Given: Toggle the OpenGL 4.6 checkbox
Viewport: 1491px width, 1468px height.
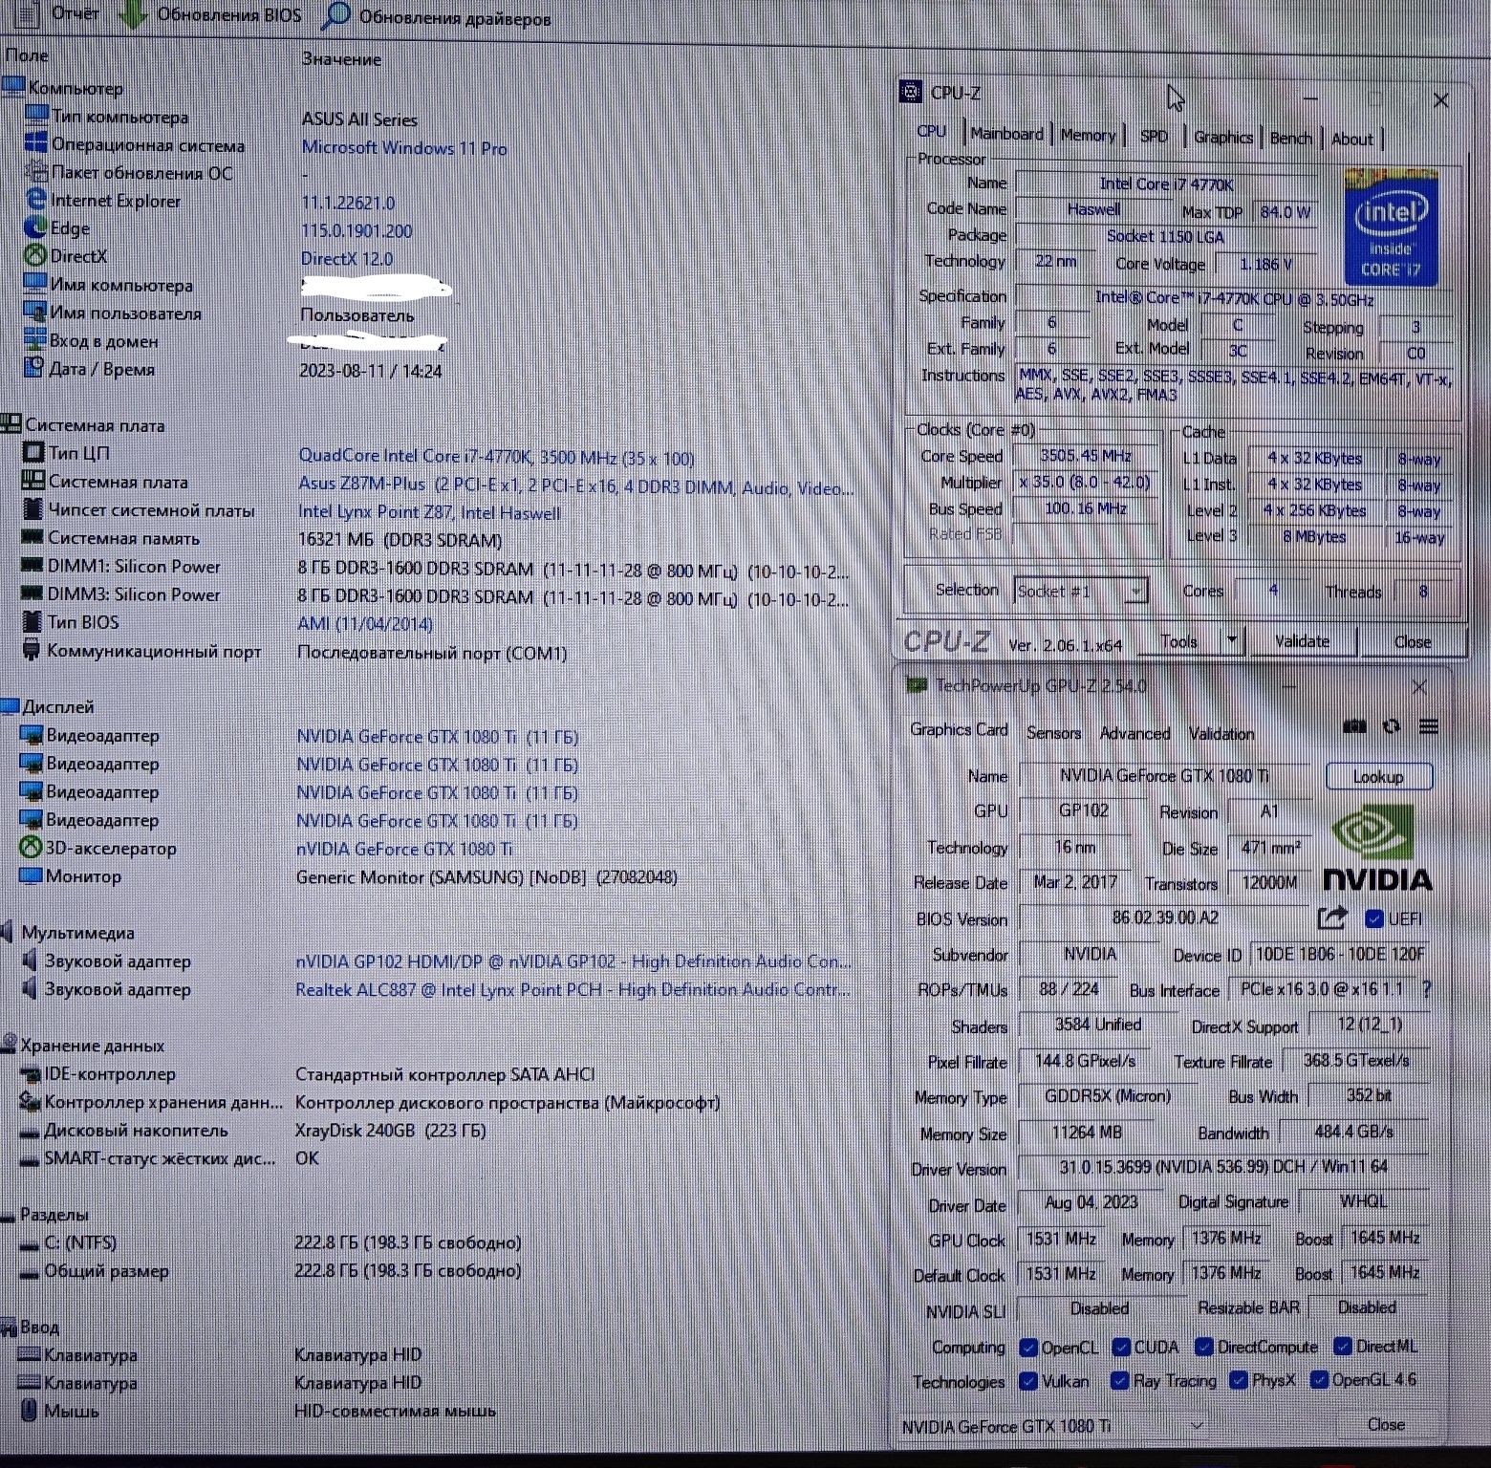Looking at the screenshot, I should (1319, 1379).
